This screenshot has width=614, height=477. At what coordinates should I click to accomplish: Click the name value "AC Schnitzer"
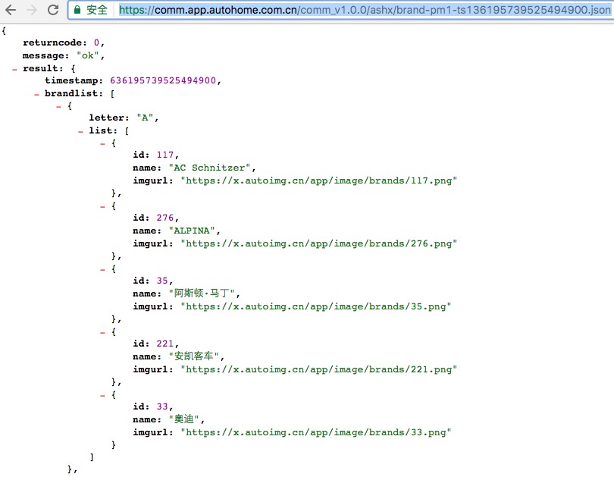click(209, 168)
